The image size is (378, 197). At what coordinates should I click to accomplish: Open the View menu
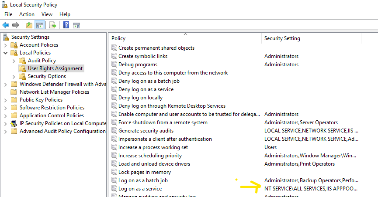(47, 14)
